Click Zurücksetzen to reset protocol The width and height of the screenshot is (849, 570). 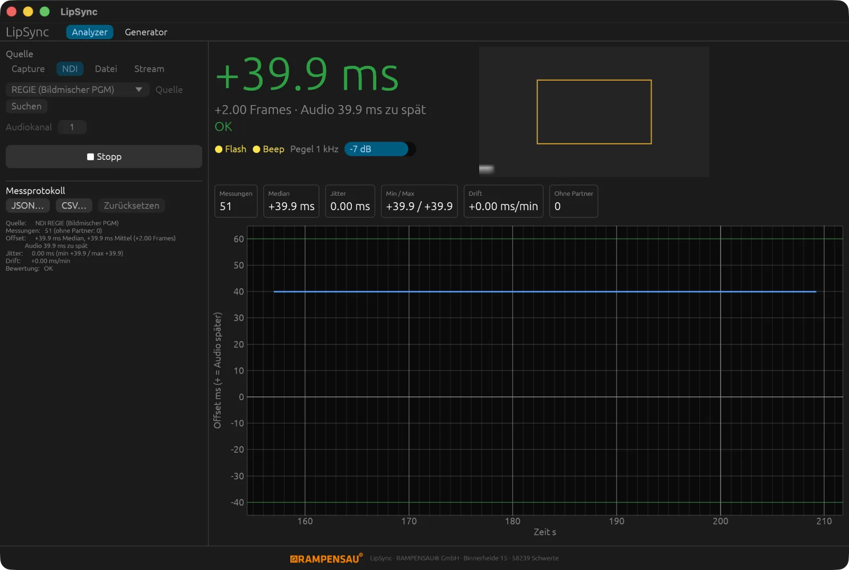tap(132, 205)
